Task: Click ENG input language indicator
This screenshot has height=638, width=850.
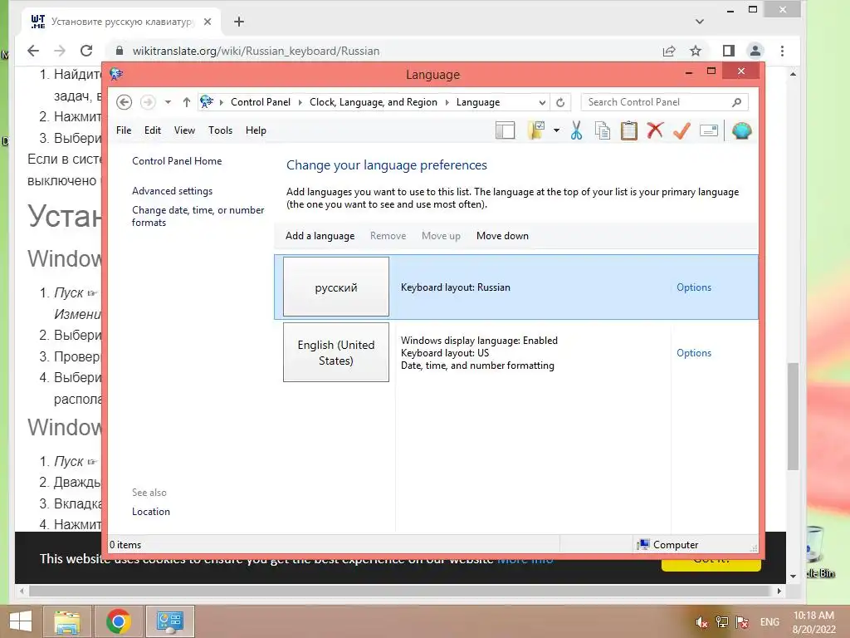Action: pyautogui.click(x=769, y=622)
